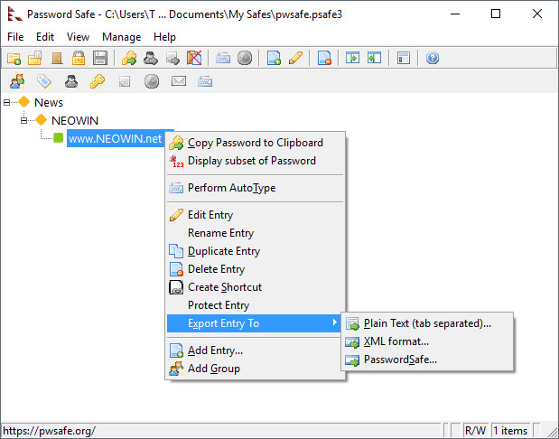
Task: Click the blue tag icon in second toolbar
Action: 43,82
